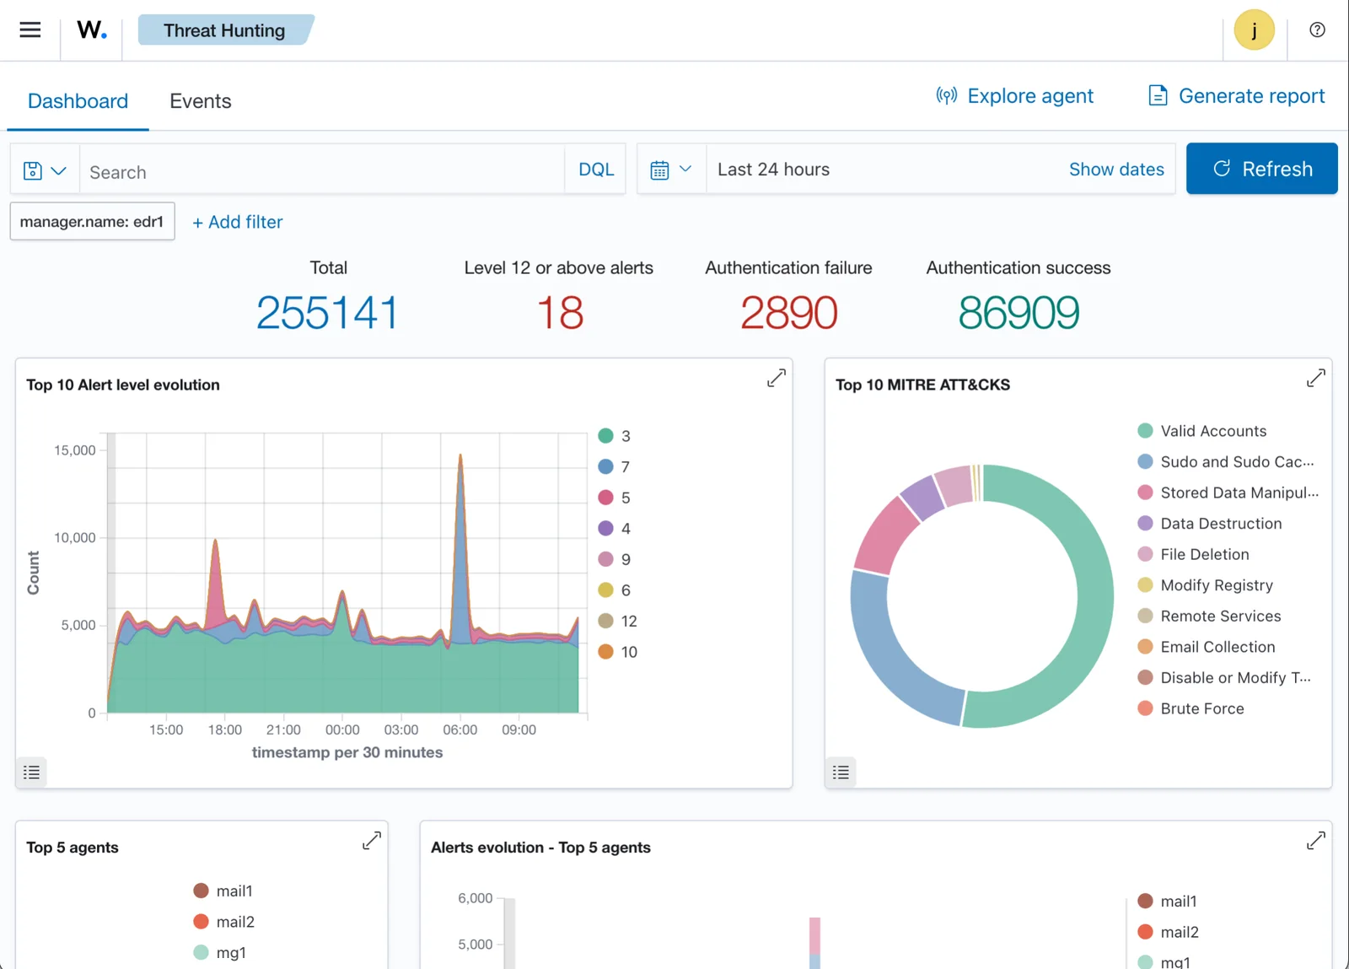Screen dimensions: 1349x969
Task: Click the manager.name: edr1 filter pill
Action: 92,221
